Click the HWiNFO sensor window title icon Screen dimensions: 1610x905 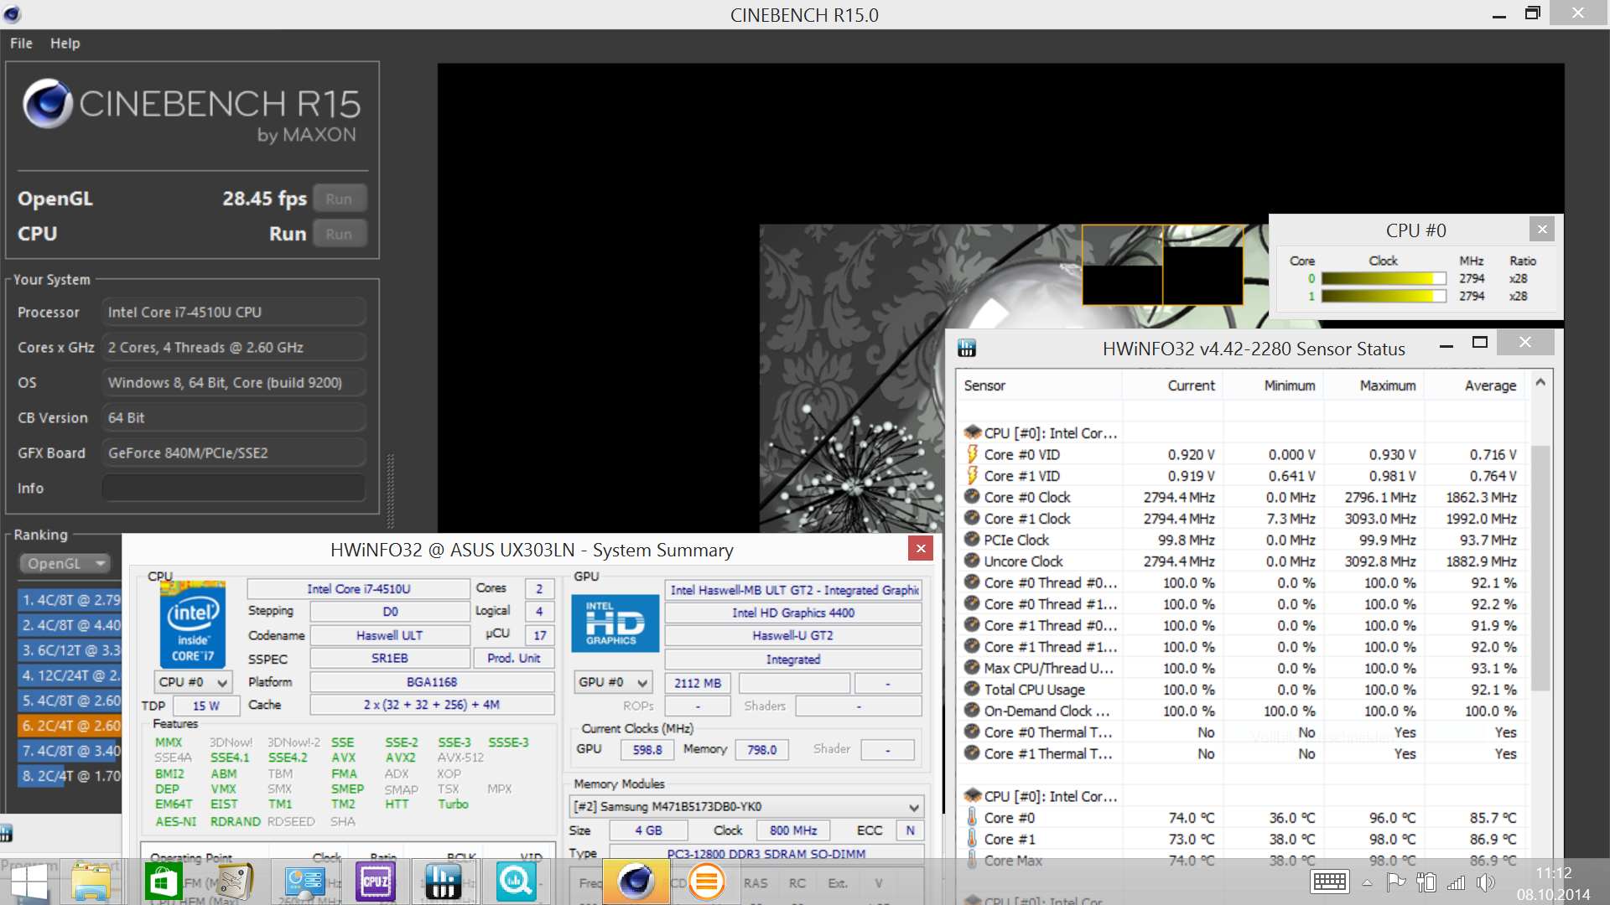[x=967, y=348]
